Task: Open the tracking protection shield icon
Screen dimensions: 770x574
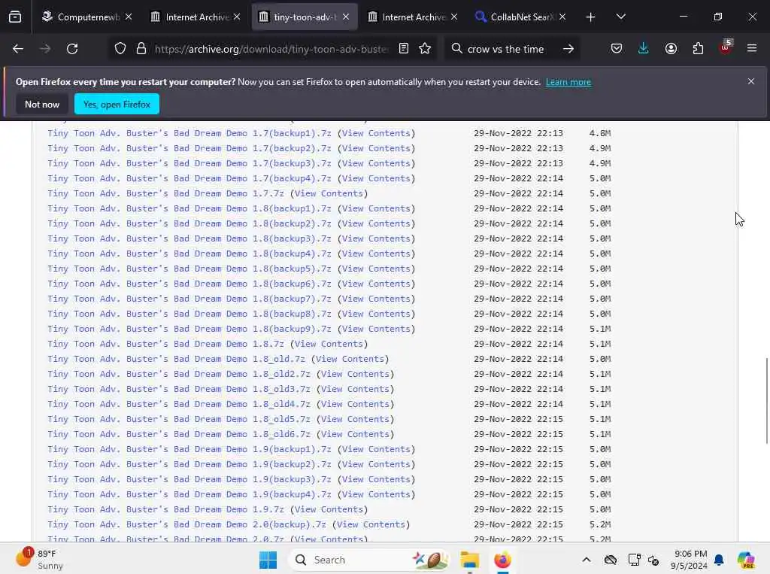Action: pos(120,49)
